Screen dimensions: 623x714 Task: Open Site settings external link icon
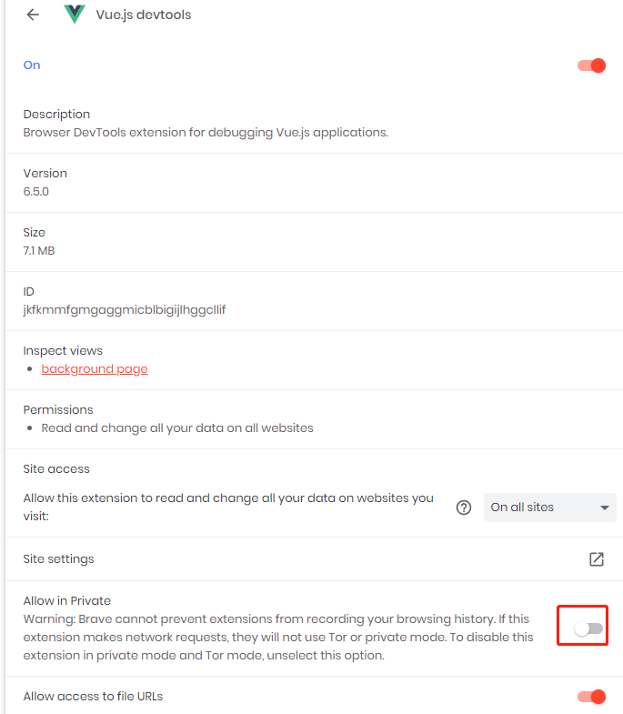(596, 558)
